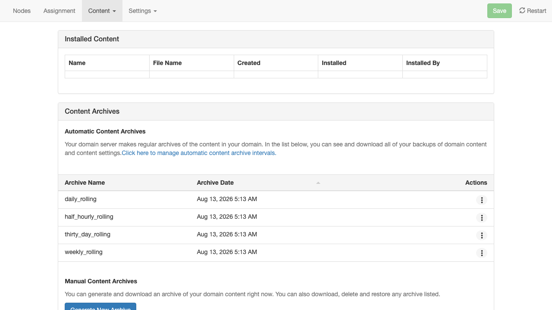Viewport: 552px width, 310px height.
Task: Select the daily_rolling archive name
Action: coord(81,199)
